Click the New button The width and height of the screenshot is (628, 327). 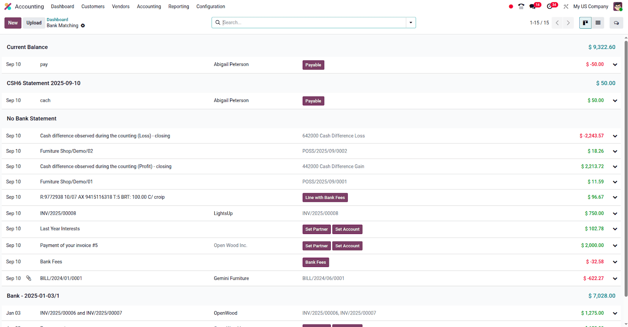tap(13, 23)
